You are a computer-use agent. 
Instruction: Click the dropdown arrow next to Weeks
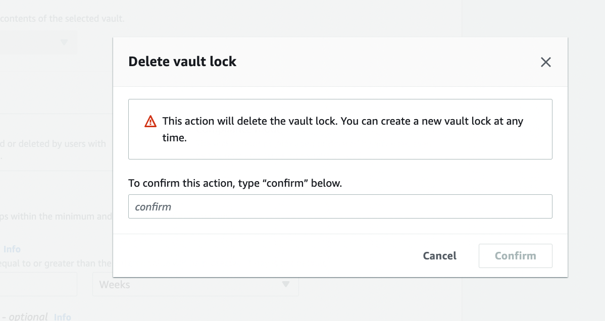tap(286, 285)
